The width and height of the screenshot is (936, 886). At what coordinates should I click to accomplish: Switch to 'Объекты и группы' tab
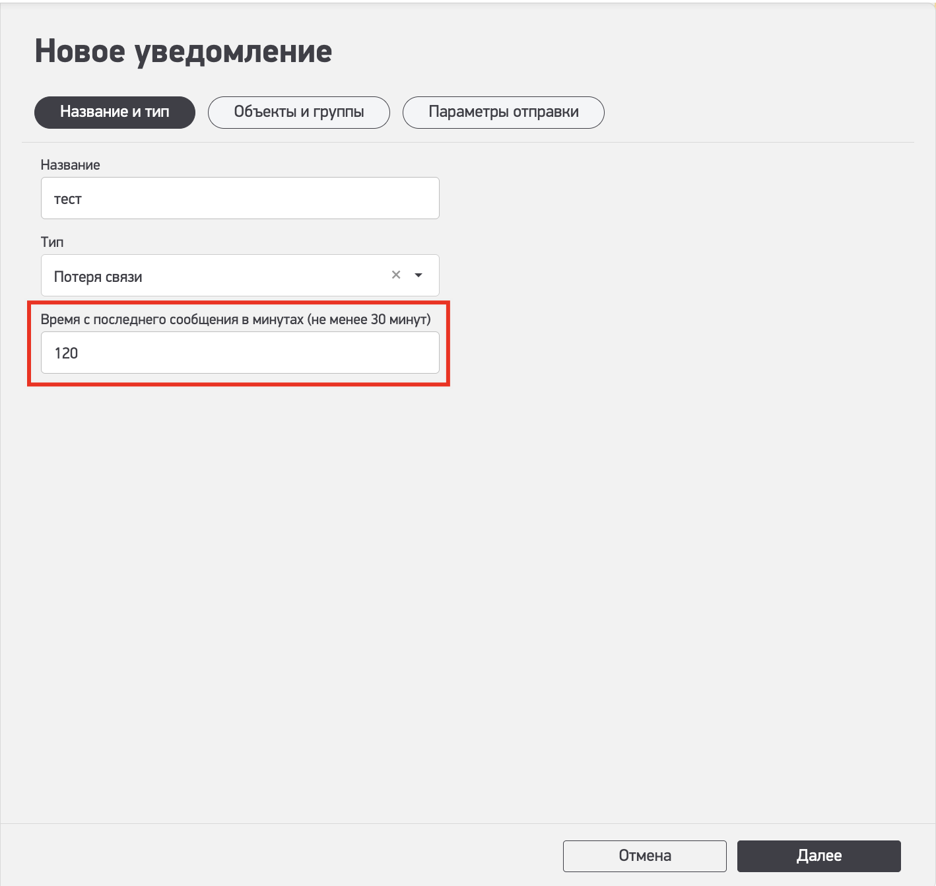[x=298, y=112]
